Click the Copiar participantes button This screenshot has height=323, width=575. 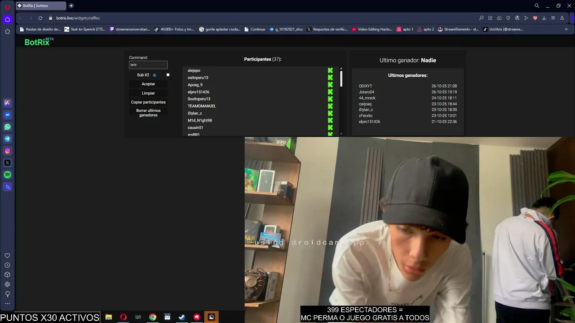pos(148,102)
